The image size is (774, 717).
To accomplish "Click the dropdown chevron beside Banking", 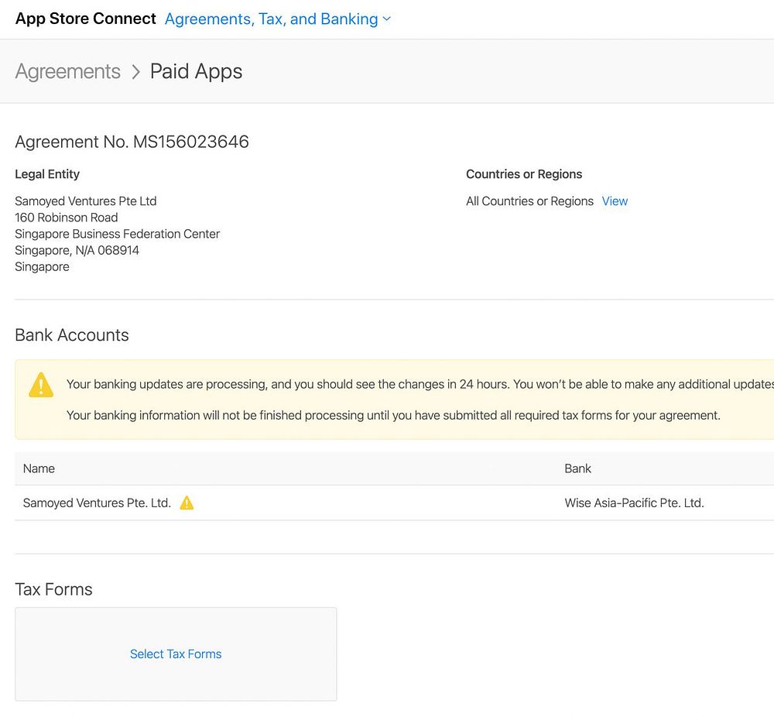I will coord(387,19).
